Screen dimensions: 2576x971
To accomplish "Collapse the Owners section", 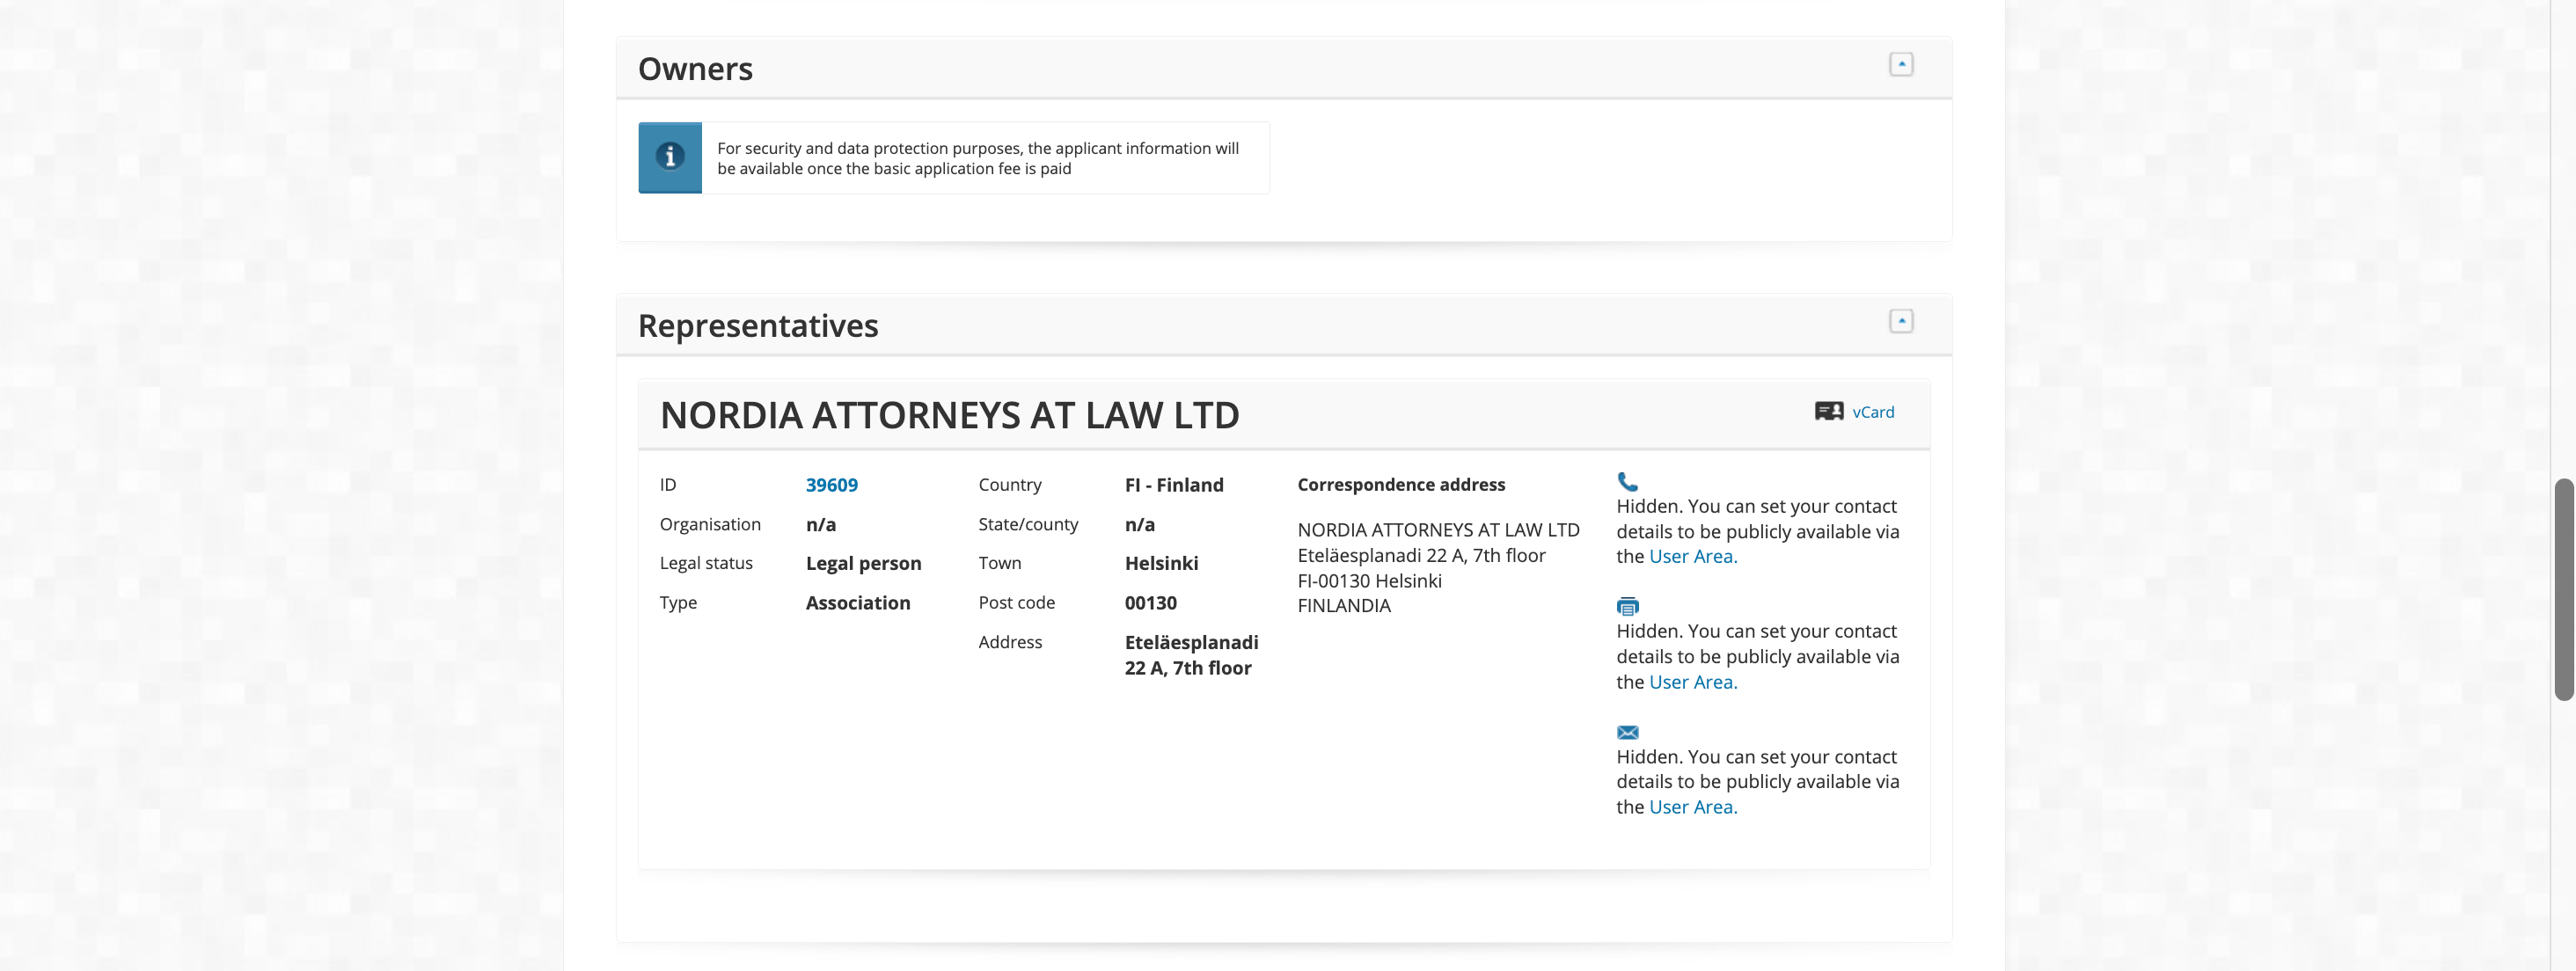I will coord(1900,64).
